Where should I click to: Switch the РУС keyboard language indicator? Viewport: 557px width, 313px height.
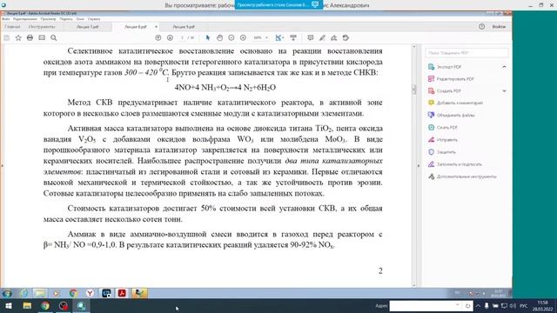point(524,305)
